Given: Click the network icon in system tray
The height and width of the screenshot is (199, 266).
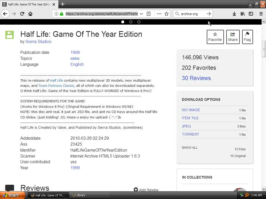Looking at the screenshot, I should [242, 195].
